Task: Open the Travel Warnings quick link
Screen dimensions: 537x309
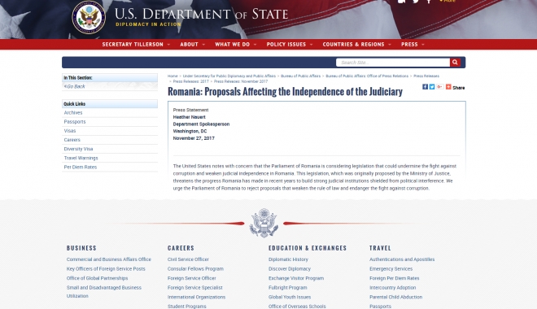Action: (81, 158)
